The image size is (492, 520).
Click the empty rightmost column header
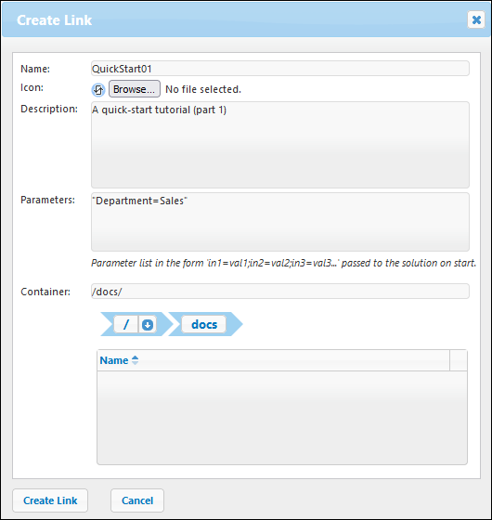[x=459, y=360]
